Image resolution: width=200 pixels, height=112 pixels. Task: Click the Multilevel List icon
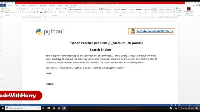pos(52,9)
